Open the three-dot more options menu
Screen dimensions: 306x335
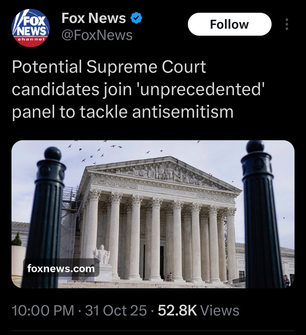[x=287, y=24]
